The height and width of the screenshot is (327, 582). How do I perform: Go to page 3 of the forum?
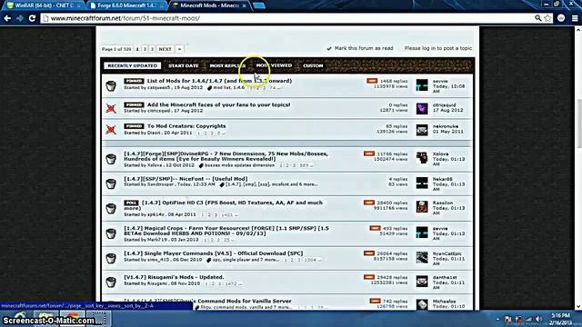coord(152,49)
